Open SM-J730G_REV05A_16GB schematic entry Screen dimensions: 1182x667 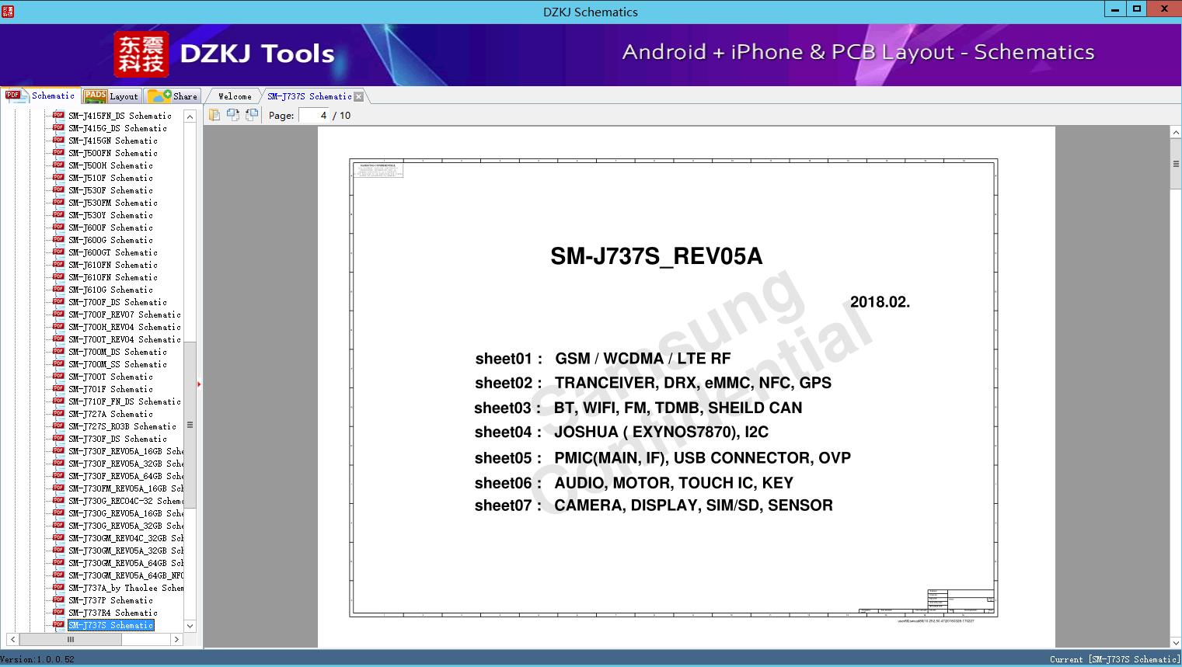126,513
